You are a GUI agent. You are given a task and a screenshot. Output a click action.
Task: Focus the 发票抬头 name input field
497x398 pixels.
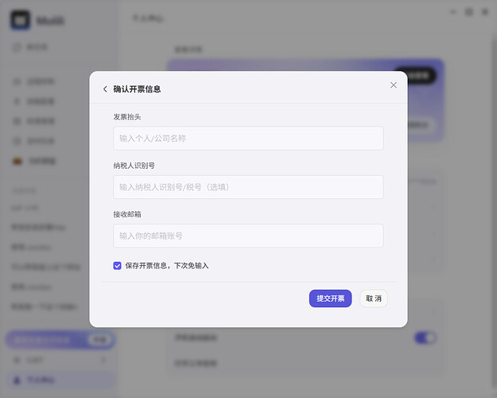point(248,139)
